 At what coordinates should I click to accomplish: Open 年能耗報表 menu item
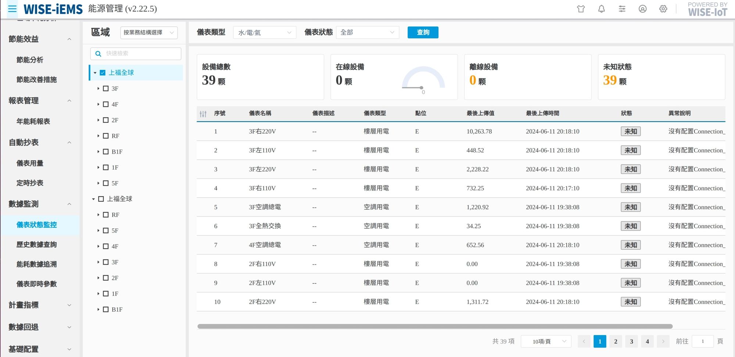(x=33, y=121)
